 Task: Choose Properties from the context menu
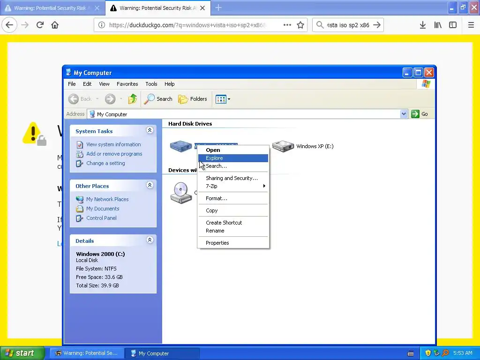pos(233,243)
